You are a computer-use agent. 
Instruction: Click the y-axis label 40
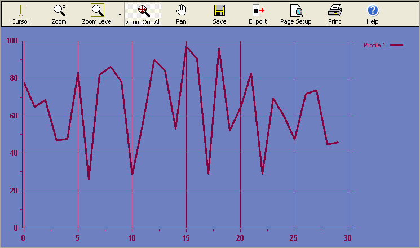(x=13, y=153)
